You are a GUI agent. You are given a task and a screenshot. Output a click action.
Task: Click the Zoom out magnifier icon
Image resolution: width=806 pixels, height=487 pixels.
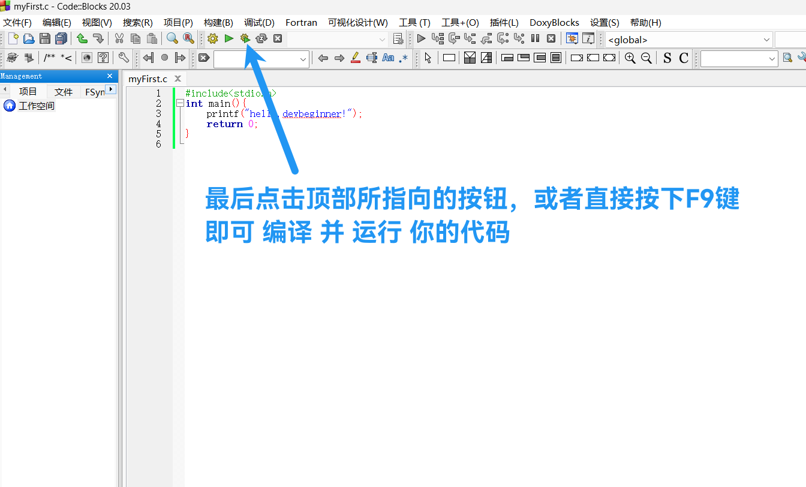(646, 58)
